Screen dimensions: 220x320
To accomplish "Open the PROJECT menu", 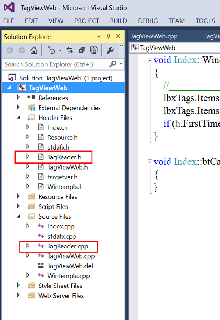I will pos(87,21).
